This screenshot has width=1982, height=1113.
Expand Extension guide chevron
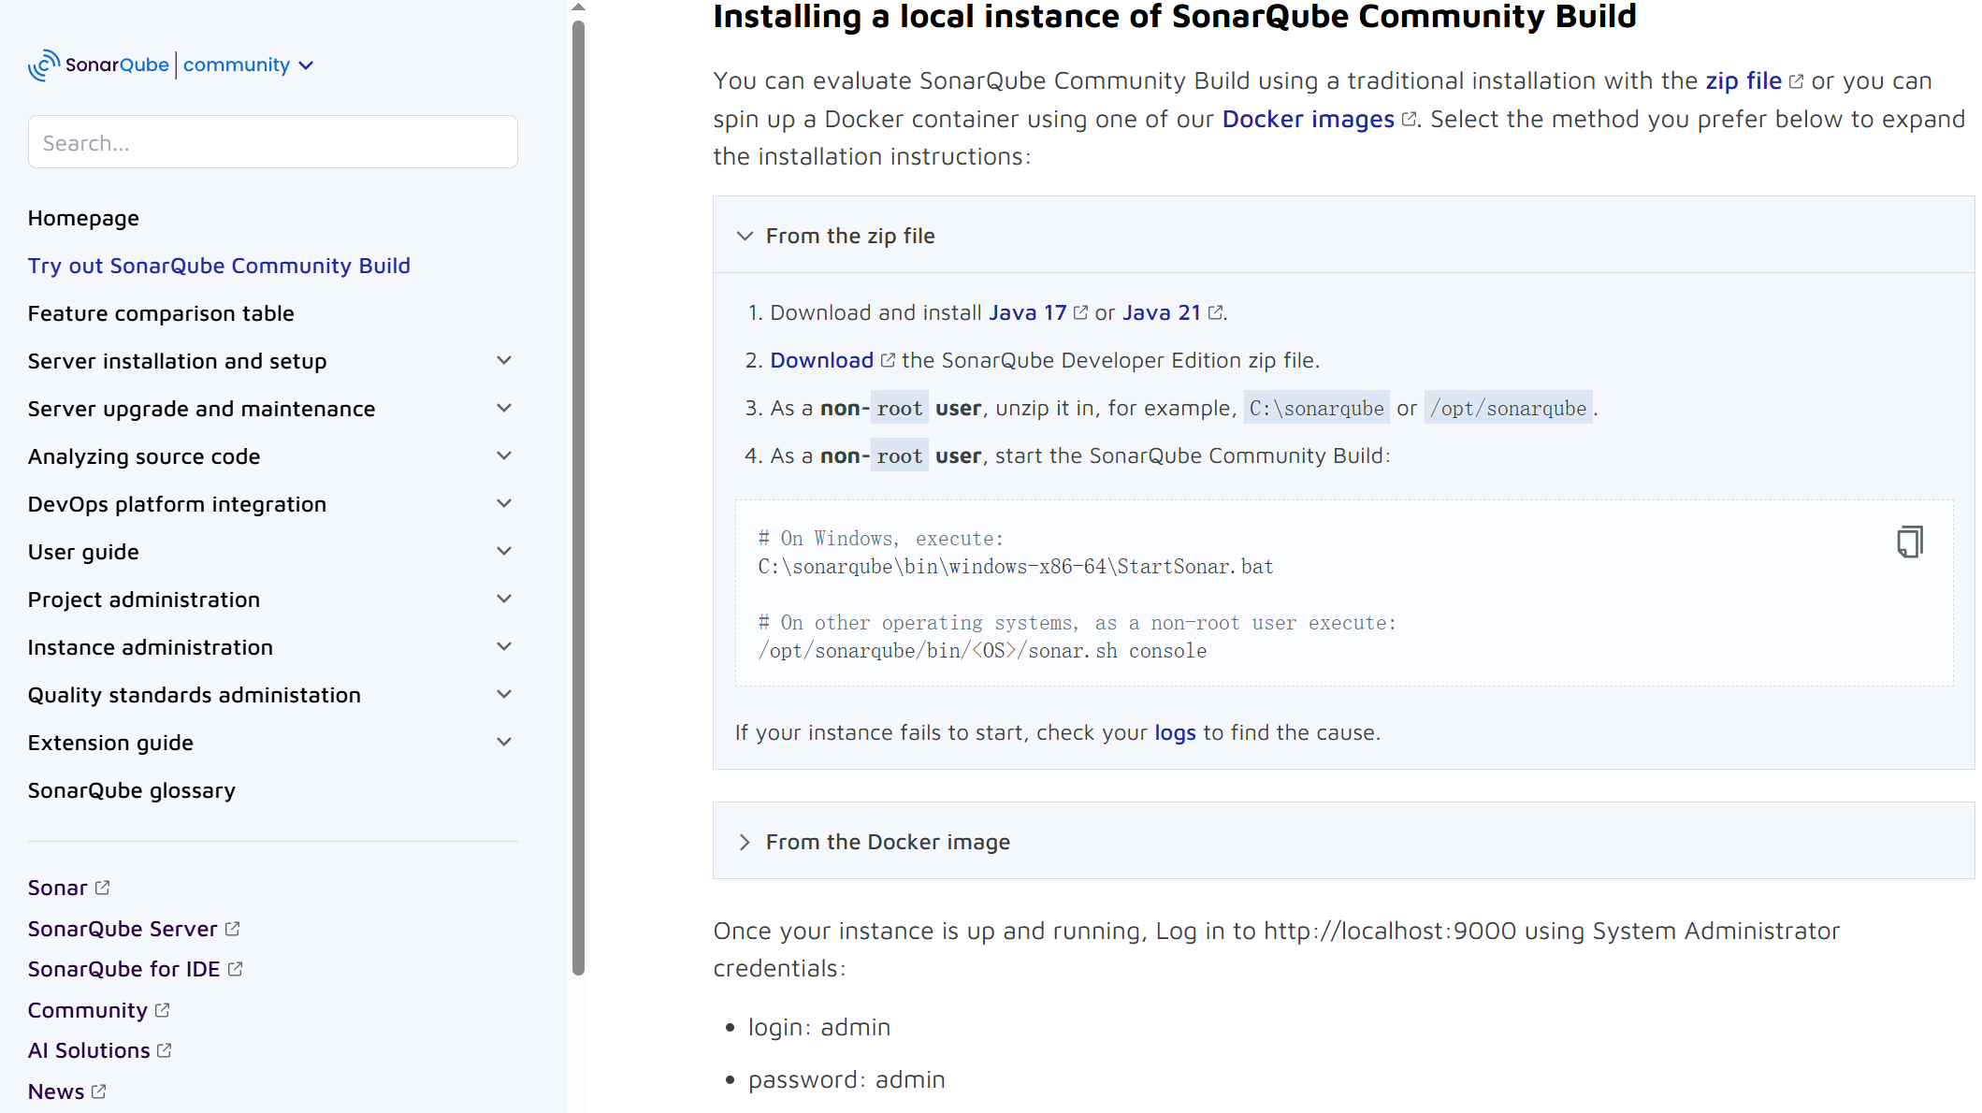504,742
